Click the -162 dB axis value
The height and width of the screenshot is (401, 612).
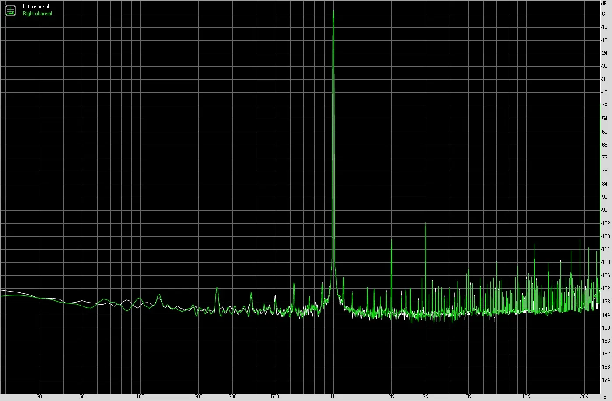(605, 354)
